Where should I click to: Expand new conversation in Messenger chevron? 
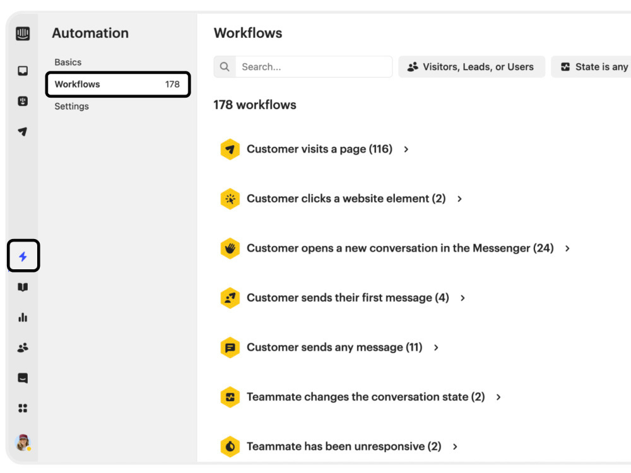coord(567,248)
